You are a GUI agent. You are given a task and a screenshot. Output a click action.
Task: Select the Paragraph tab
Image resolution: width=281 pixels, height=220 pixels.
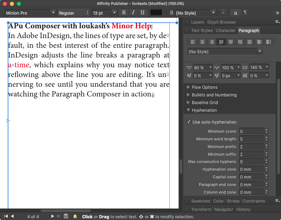(249, 31)
